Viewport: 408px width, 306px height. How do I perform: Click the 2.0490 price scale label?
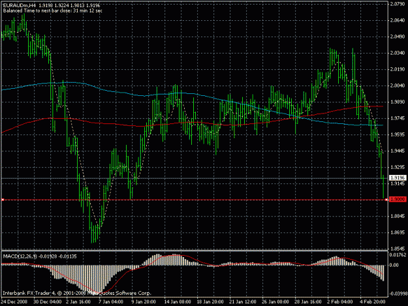pos(398,37)
